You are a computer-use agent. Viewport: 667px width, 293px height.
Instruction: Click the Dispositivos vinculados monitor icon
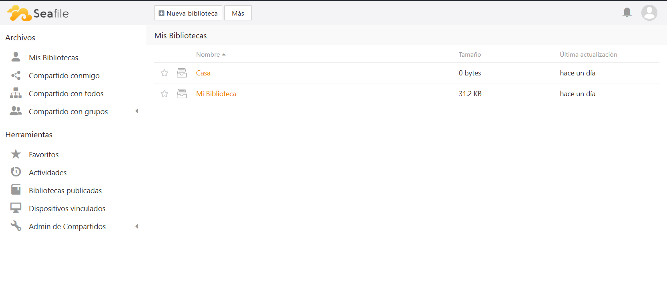tap(16, 208)
